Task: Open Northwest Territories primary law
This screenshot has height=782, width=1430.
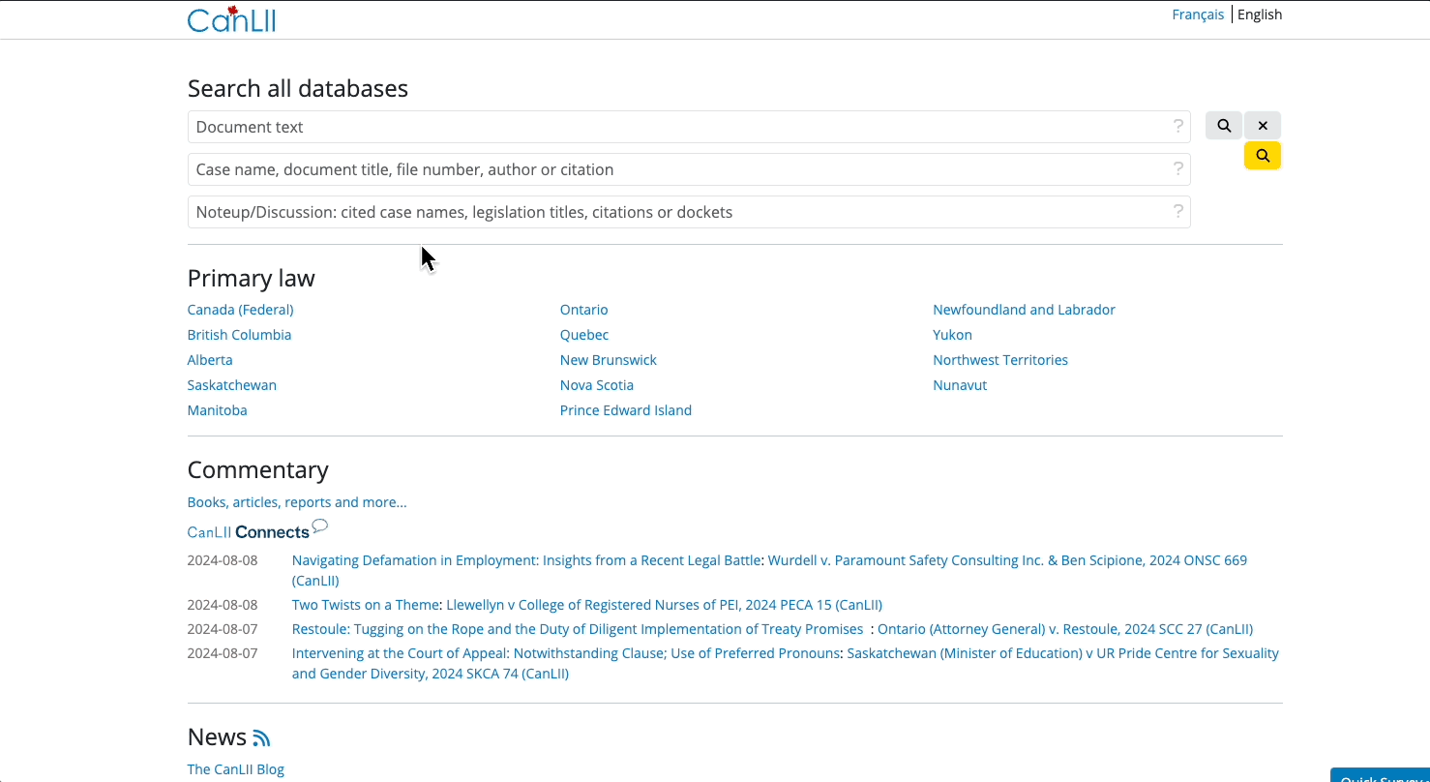Action: (x=1000, y=360)
